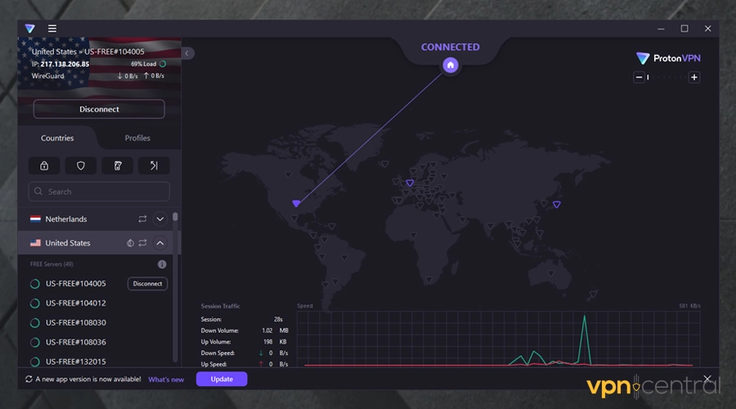The width and height of the screenshot is (736, 409).
Task: Click the Session Traffic heading
Action: click(220, 306)
